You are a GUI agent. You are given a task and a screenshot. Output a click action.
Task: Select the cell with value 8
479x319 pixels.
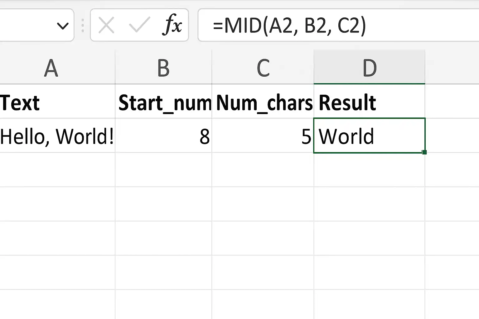point(163,136)
